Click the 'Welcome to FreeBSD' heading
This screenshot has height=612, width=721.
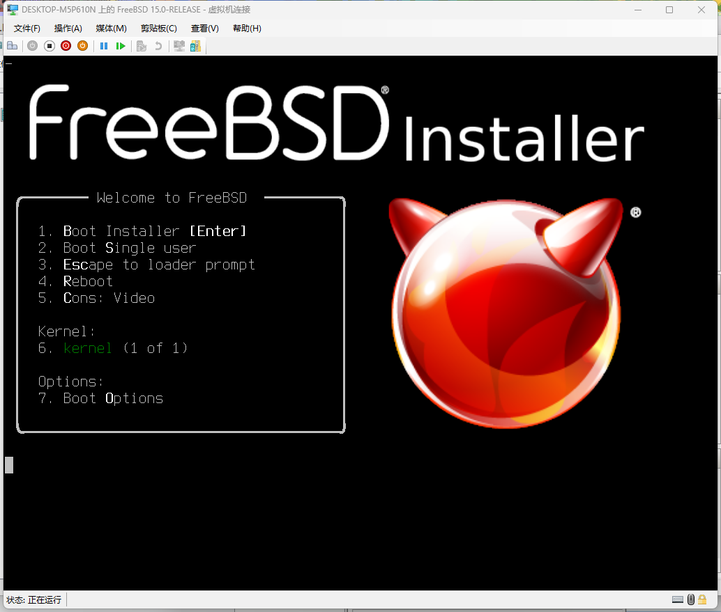pyautogui.click(x=172, y=198)
